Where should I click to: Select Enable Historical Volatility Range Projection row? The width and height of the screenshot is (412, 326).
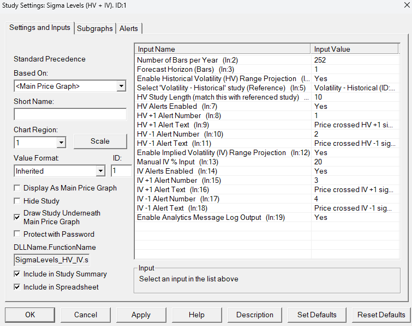(x=267, y=78)
